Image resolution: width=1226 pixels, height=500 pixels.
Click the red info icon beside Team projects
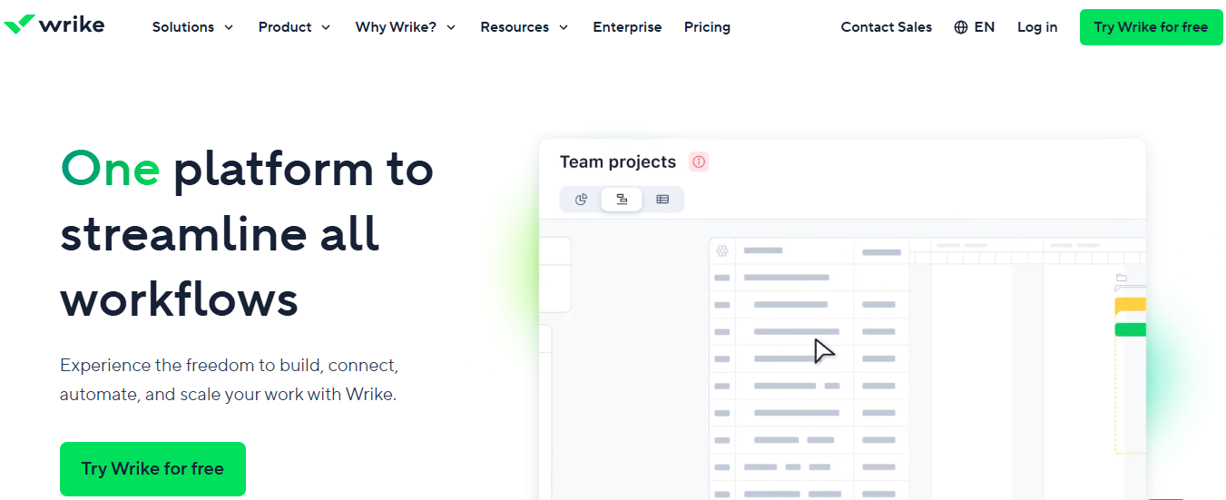[x=699, y=162]
